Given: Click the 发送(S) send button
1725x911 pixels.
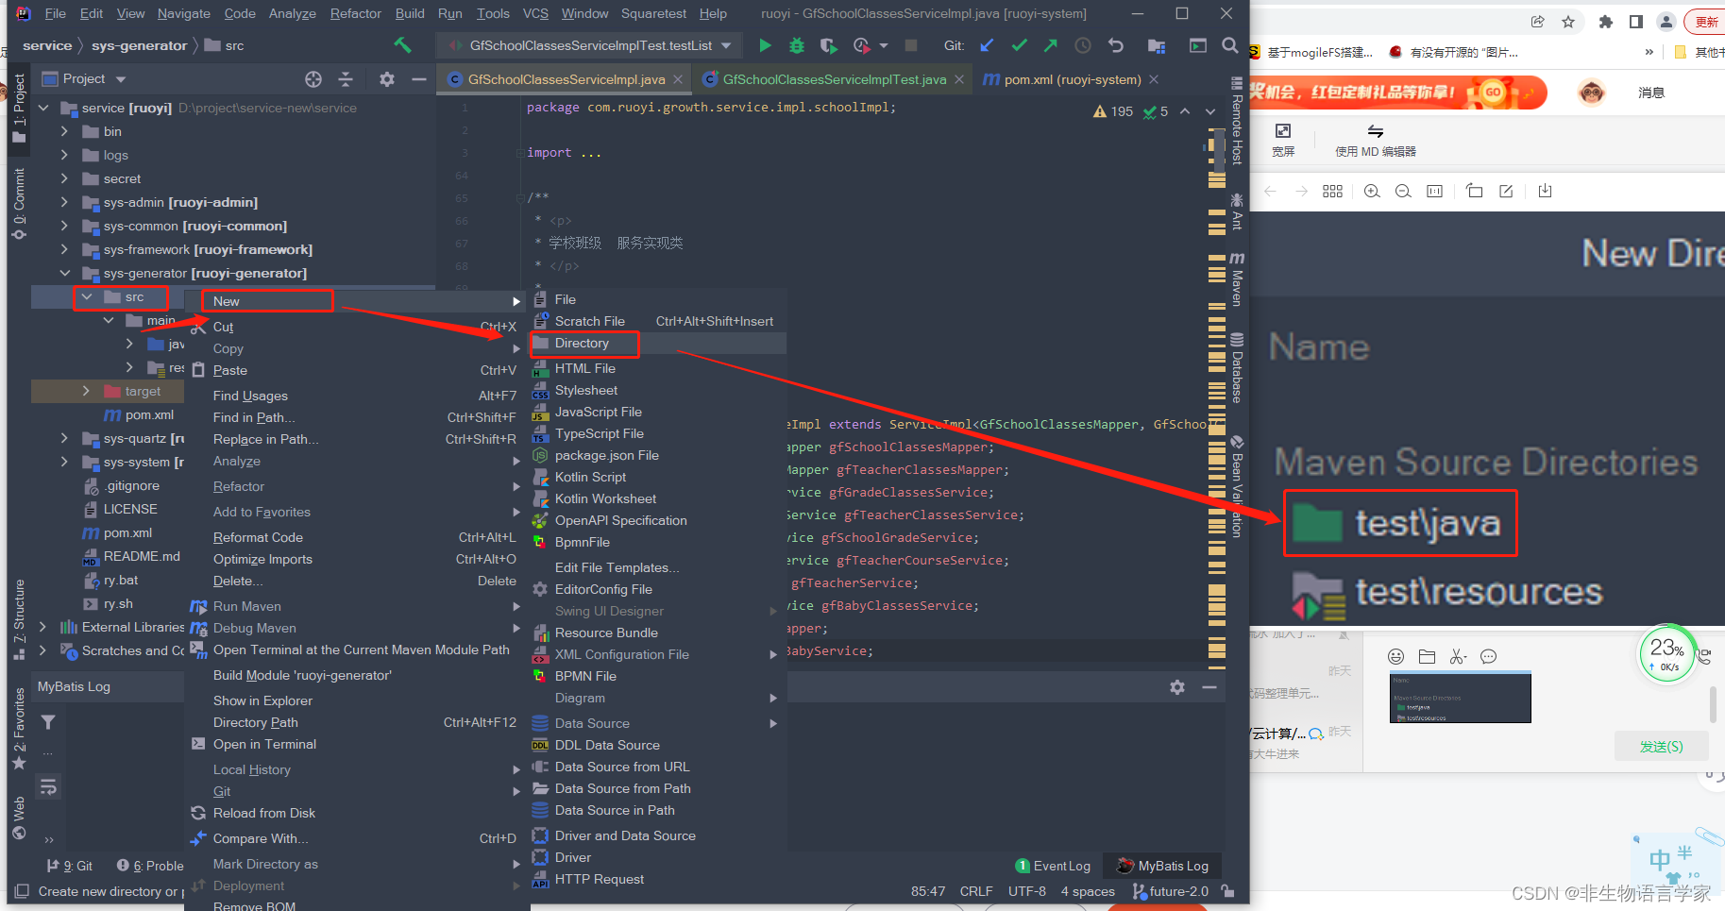Looking at the screenshot, I should coord(1662,747).
